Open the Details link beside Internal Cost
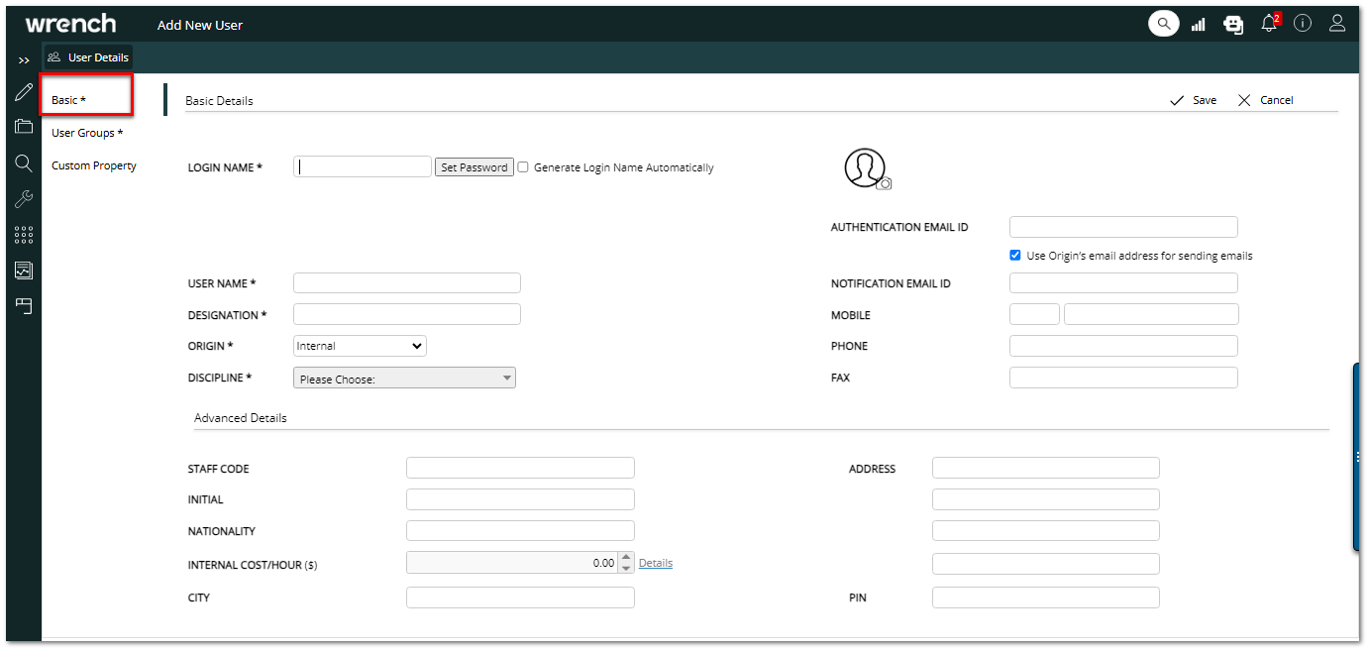1369x651 pixels. click(656, 563)
